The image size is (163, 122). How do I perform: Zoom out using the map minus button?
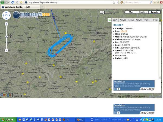click(7, 50)
